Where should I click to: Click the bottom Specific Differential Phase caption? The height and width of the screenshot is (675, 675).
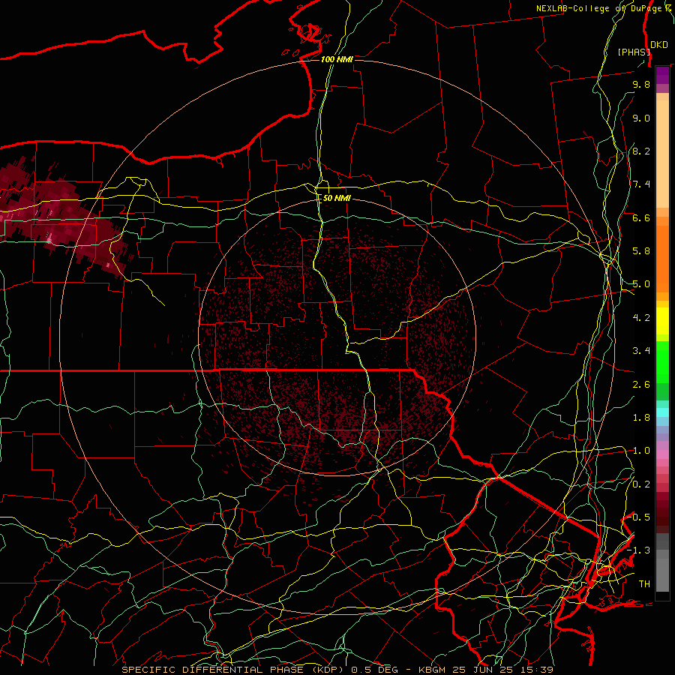(337, 670)
